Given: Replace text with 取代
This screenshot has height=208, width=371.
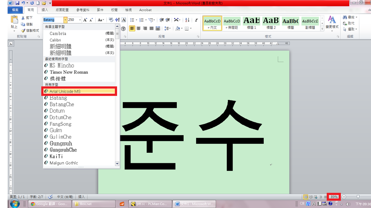Looking at the screenshot, I should [x=349, y=23].
